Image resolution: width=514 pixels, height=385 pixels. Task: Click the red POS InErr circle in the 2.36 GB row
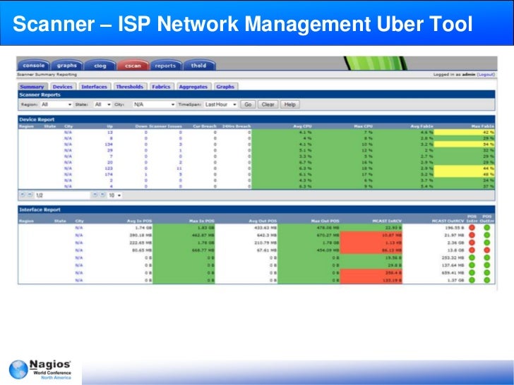pos(472,243)
